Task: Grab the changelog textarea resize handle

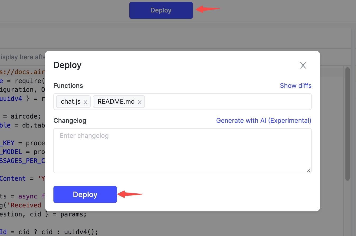Action: (309, 171)
